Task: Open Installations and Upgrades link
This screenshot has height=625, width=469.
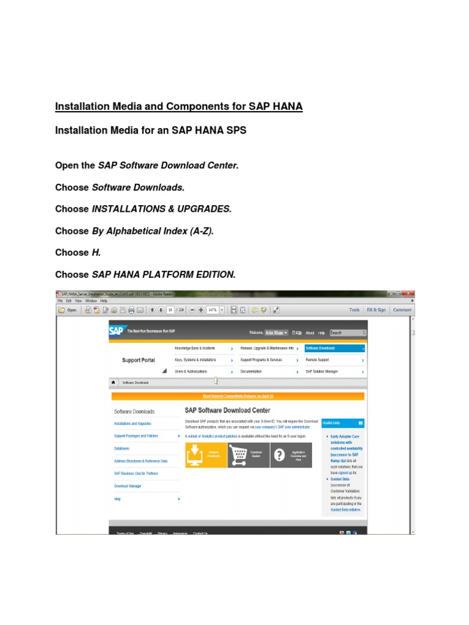Action: point(133,424)
